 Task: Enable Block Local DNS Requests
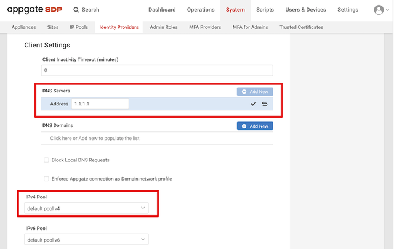coord(46,160)
